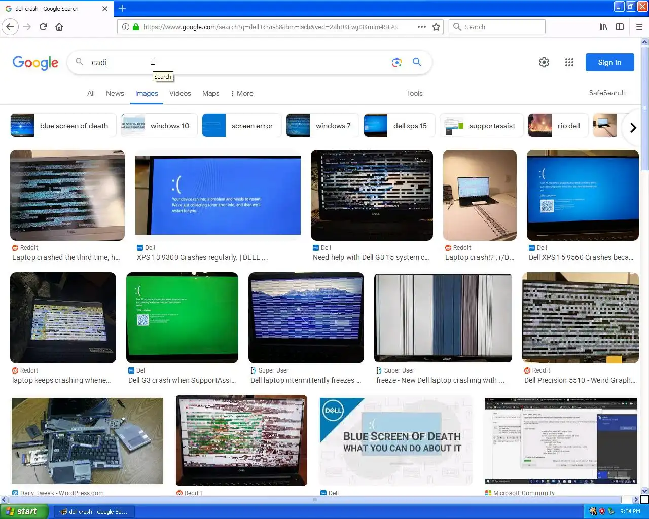Reload the current page

[x=43, y=27]
